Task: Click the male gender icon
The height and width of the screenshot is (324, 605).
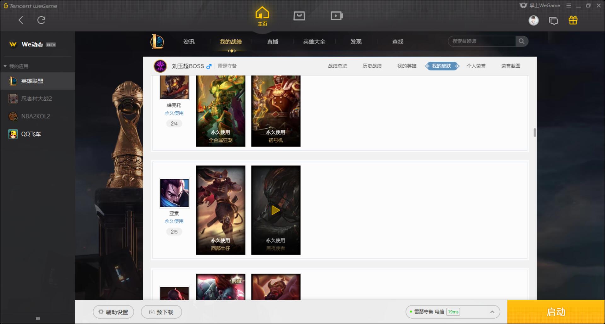Action: 209,66
